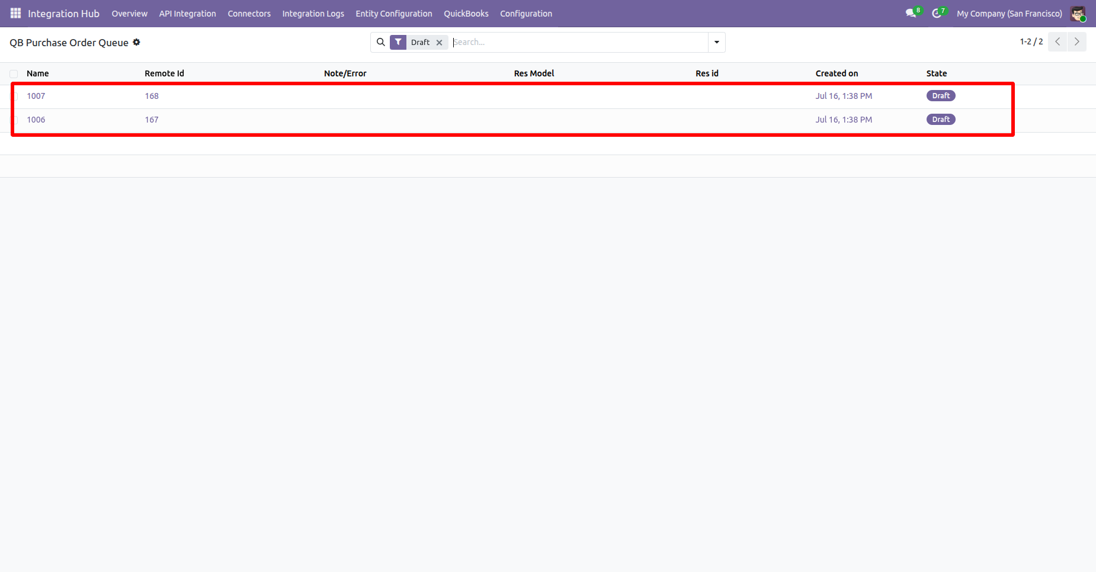Sort by the Note/Error column header
The height and width of the screenshot is (572, 1096).
345,73
